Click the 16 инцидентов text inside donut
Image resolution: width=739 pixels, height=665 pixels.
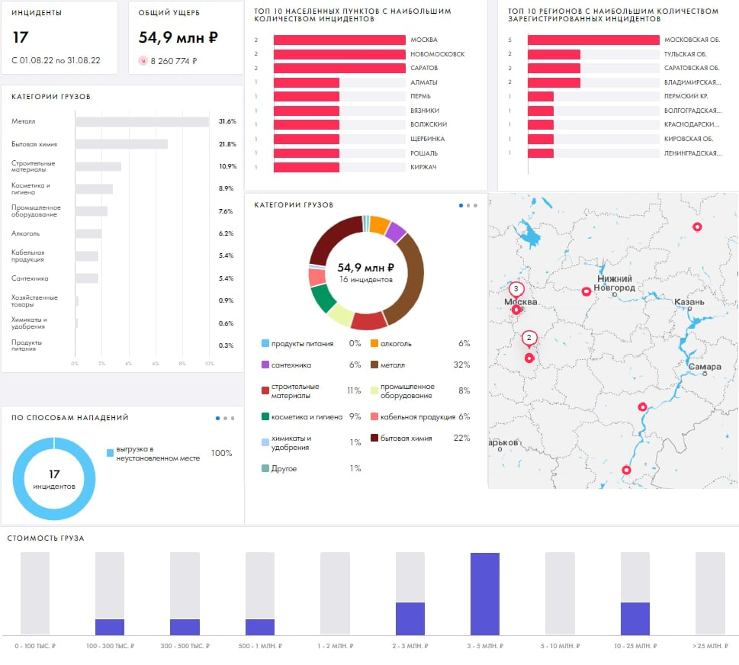(x=366, y=279)
